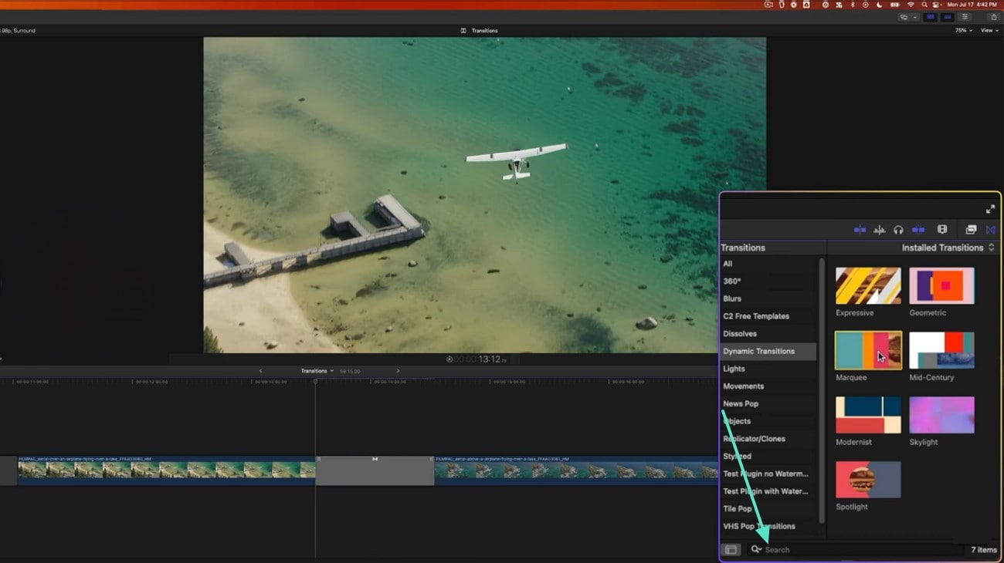Click the category list scrollbar

click(x=821, y=389)
